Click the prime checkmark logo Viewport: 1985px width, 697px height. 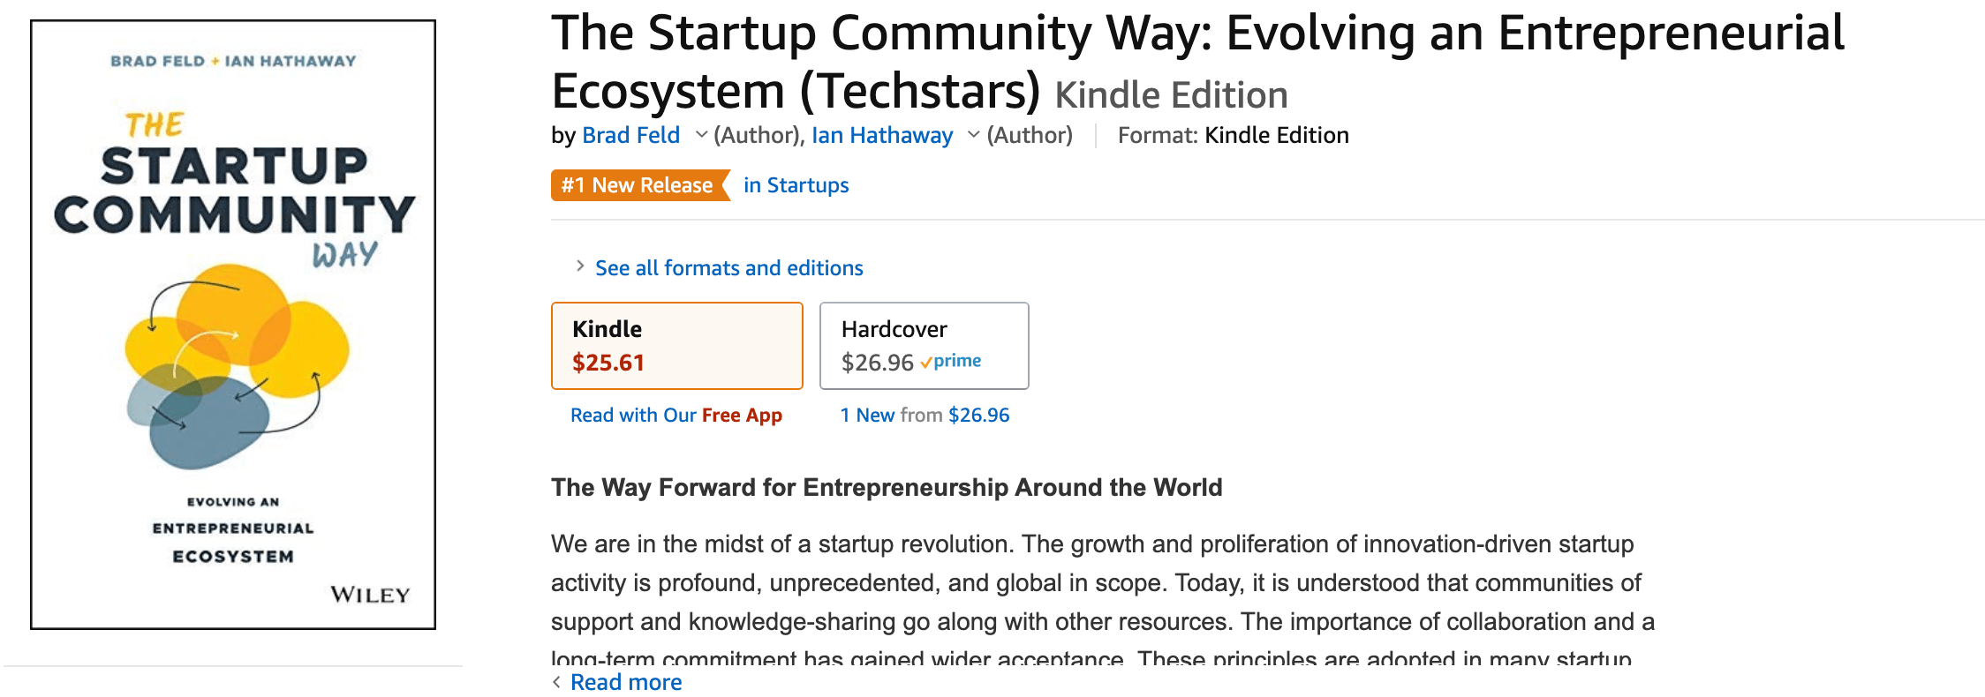tap(951, 362)
